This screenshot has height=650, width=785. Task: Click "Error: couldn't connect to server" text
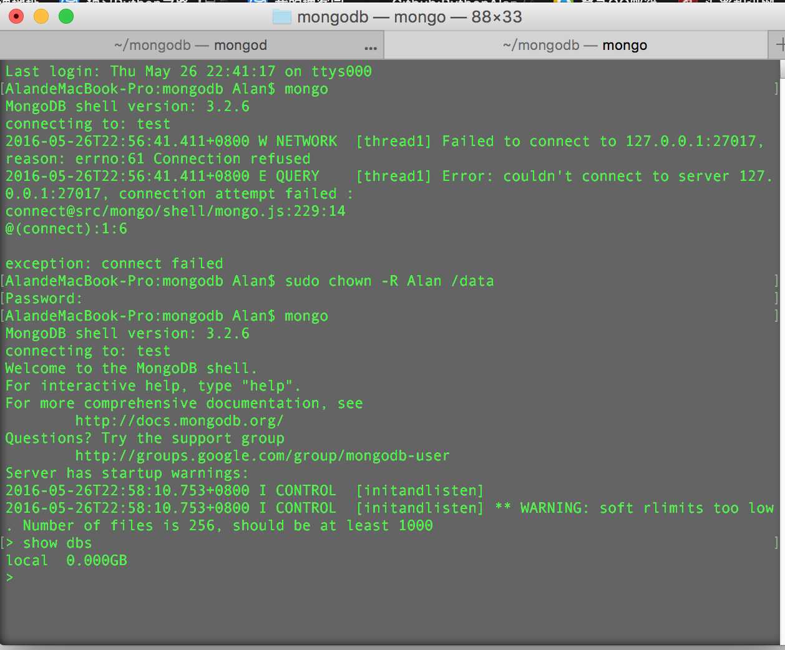click(586, 177)
